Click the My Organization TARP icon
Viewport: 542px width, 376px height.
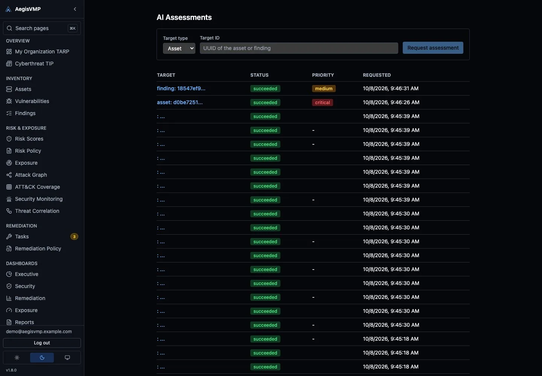point(9,52)
